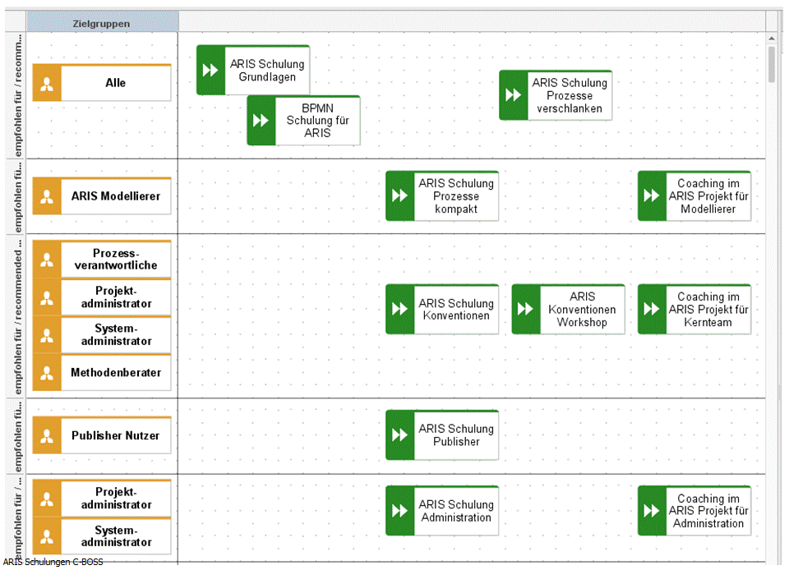Select the 'ARIS Schulung Publisher' text

(456, 434)
